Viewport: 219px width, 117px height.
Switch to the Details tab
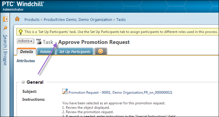(x=27, y=52)
